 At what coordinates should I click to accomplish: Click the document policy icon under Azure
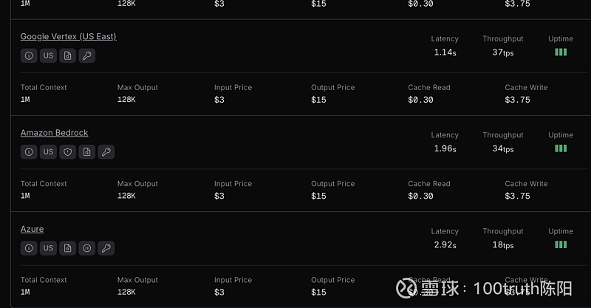(67, 248)
